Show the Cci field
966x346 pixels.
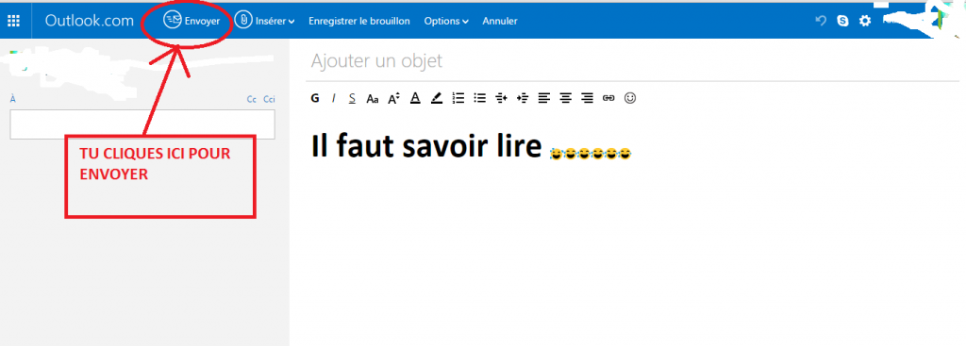[x=269, y=99]
